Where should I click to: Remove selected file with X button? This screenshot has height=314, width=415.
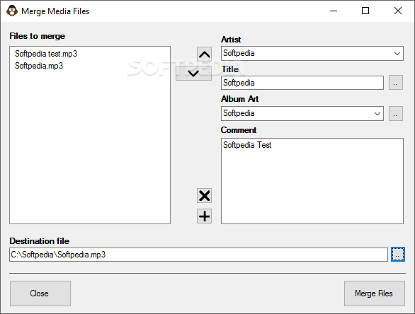click(204, 196)
